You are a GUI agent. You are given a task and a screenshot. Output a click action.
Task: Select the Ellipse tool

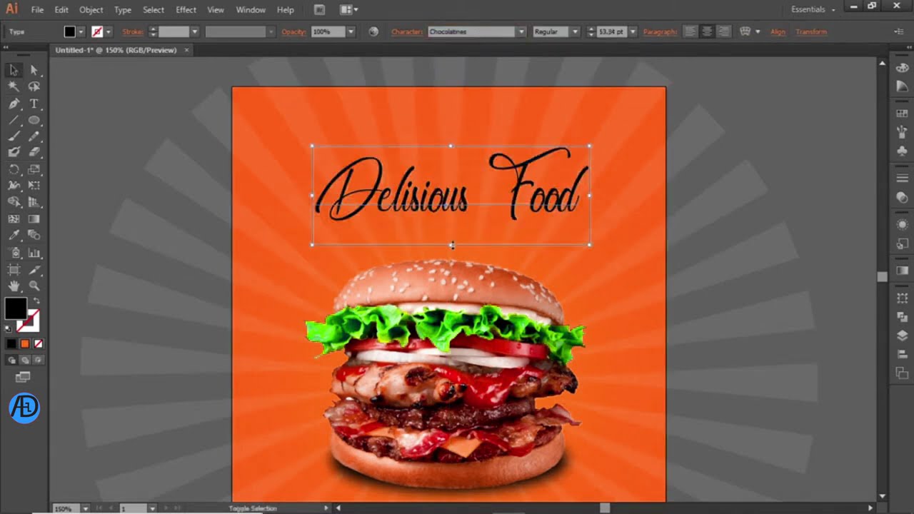[34, 120]
